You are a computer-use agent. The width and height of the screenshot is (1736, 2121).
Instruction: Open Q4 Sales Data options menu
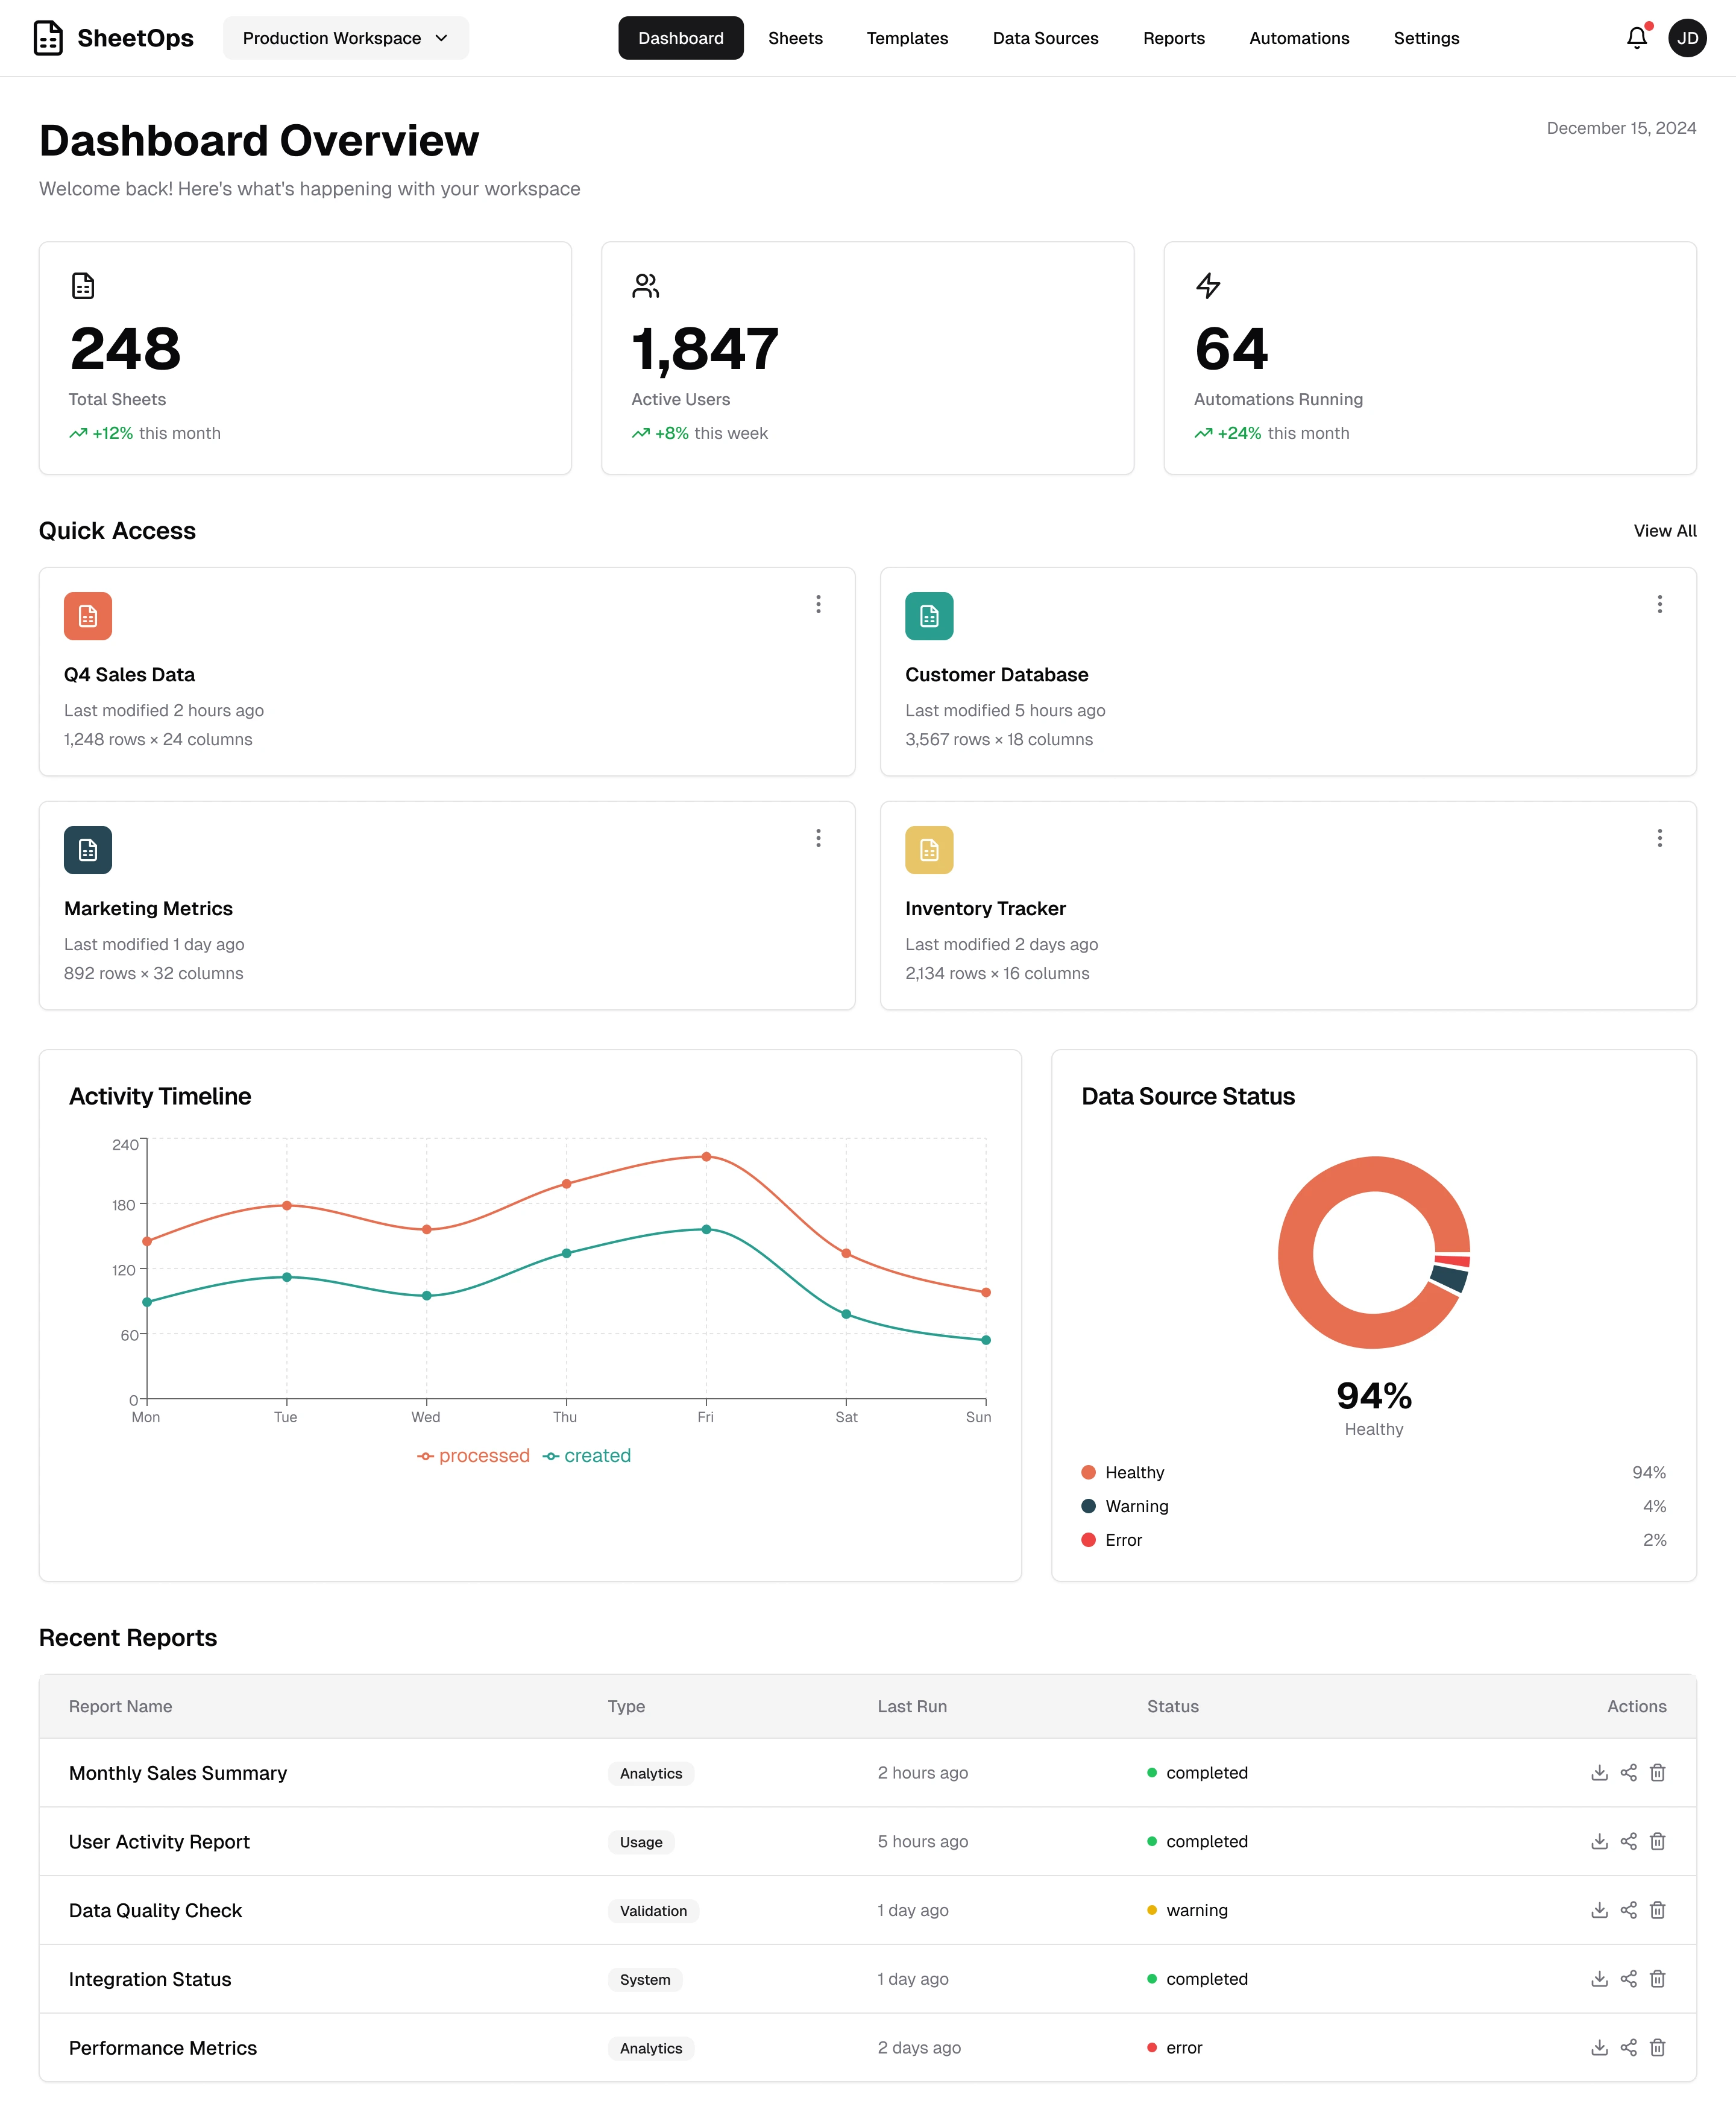point(818,604)
